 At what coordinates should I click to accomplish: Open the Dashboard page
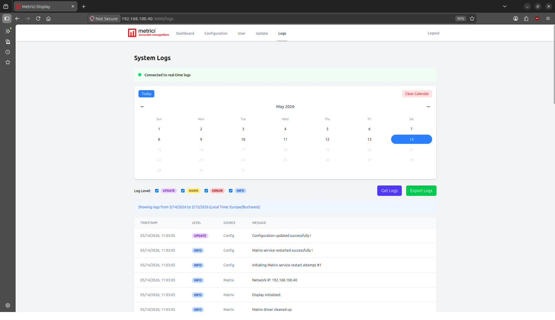click(185, 33)
